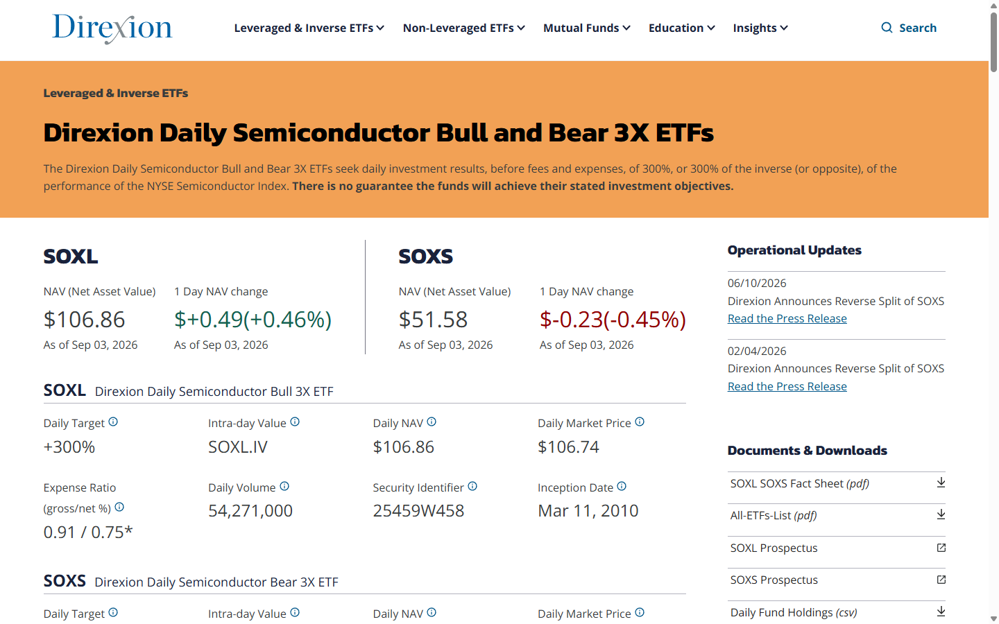Click the info icon beside Expense Ratio
The height and width of the screenshot is (624, 999).
click(x=119, y=507)
